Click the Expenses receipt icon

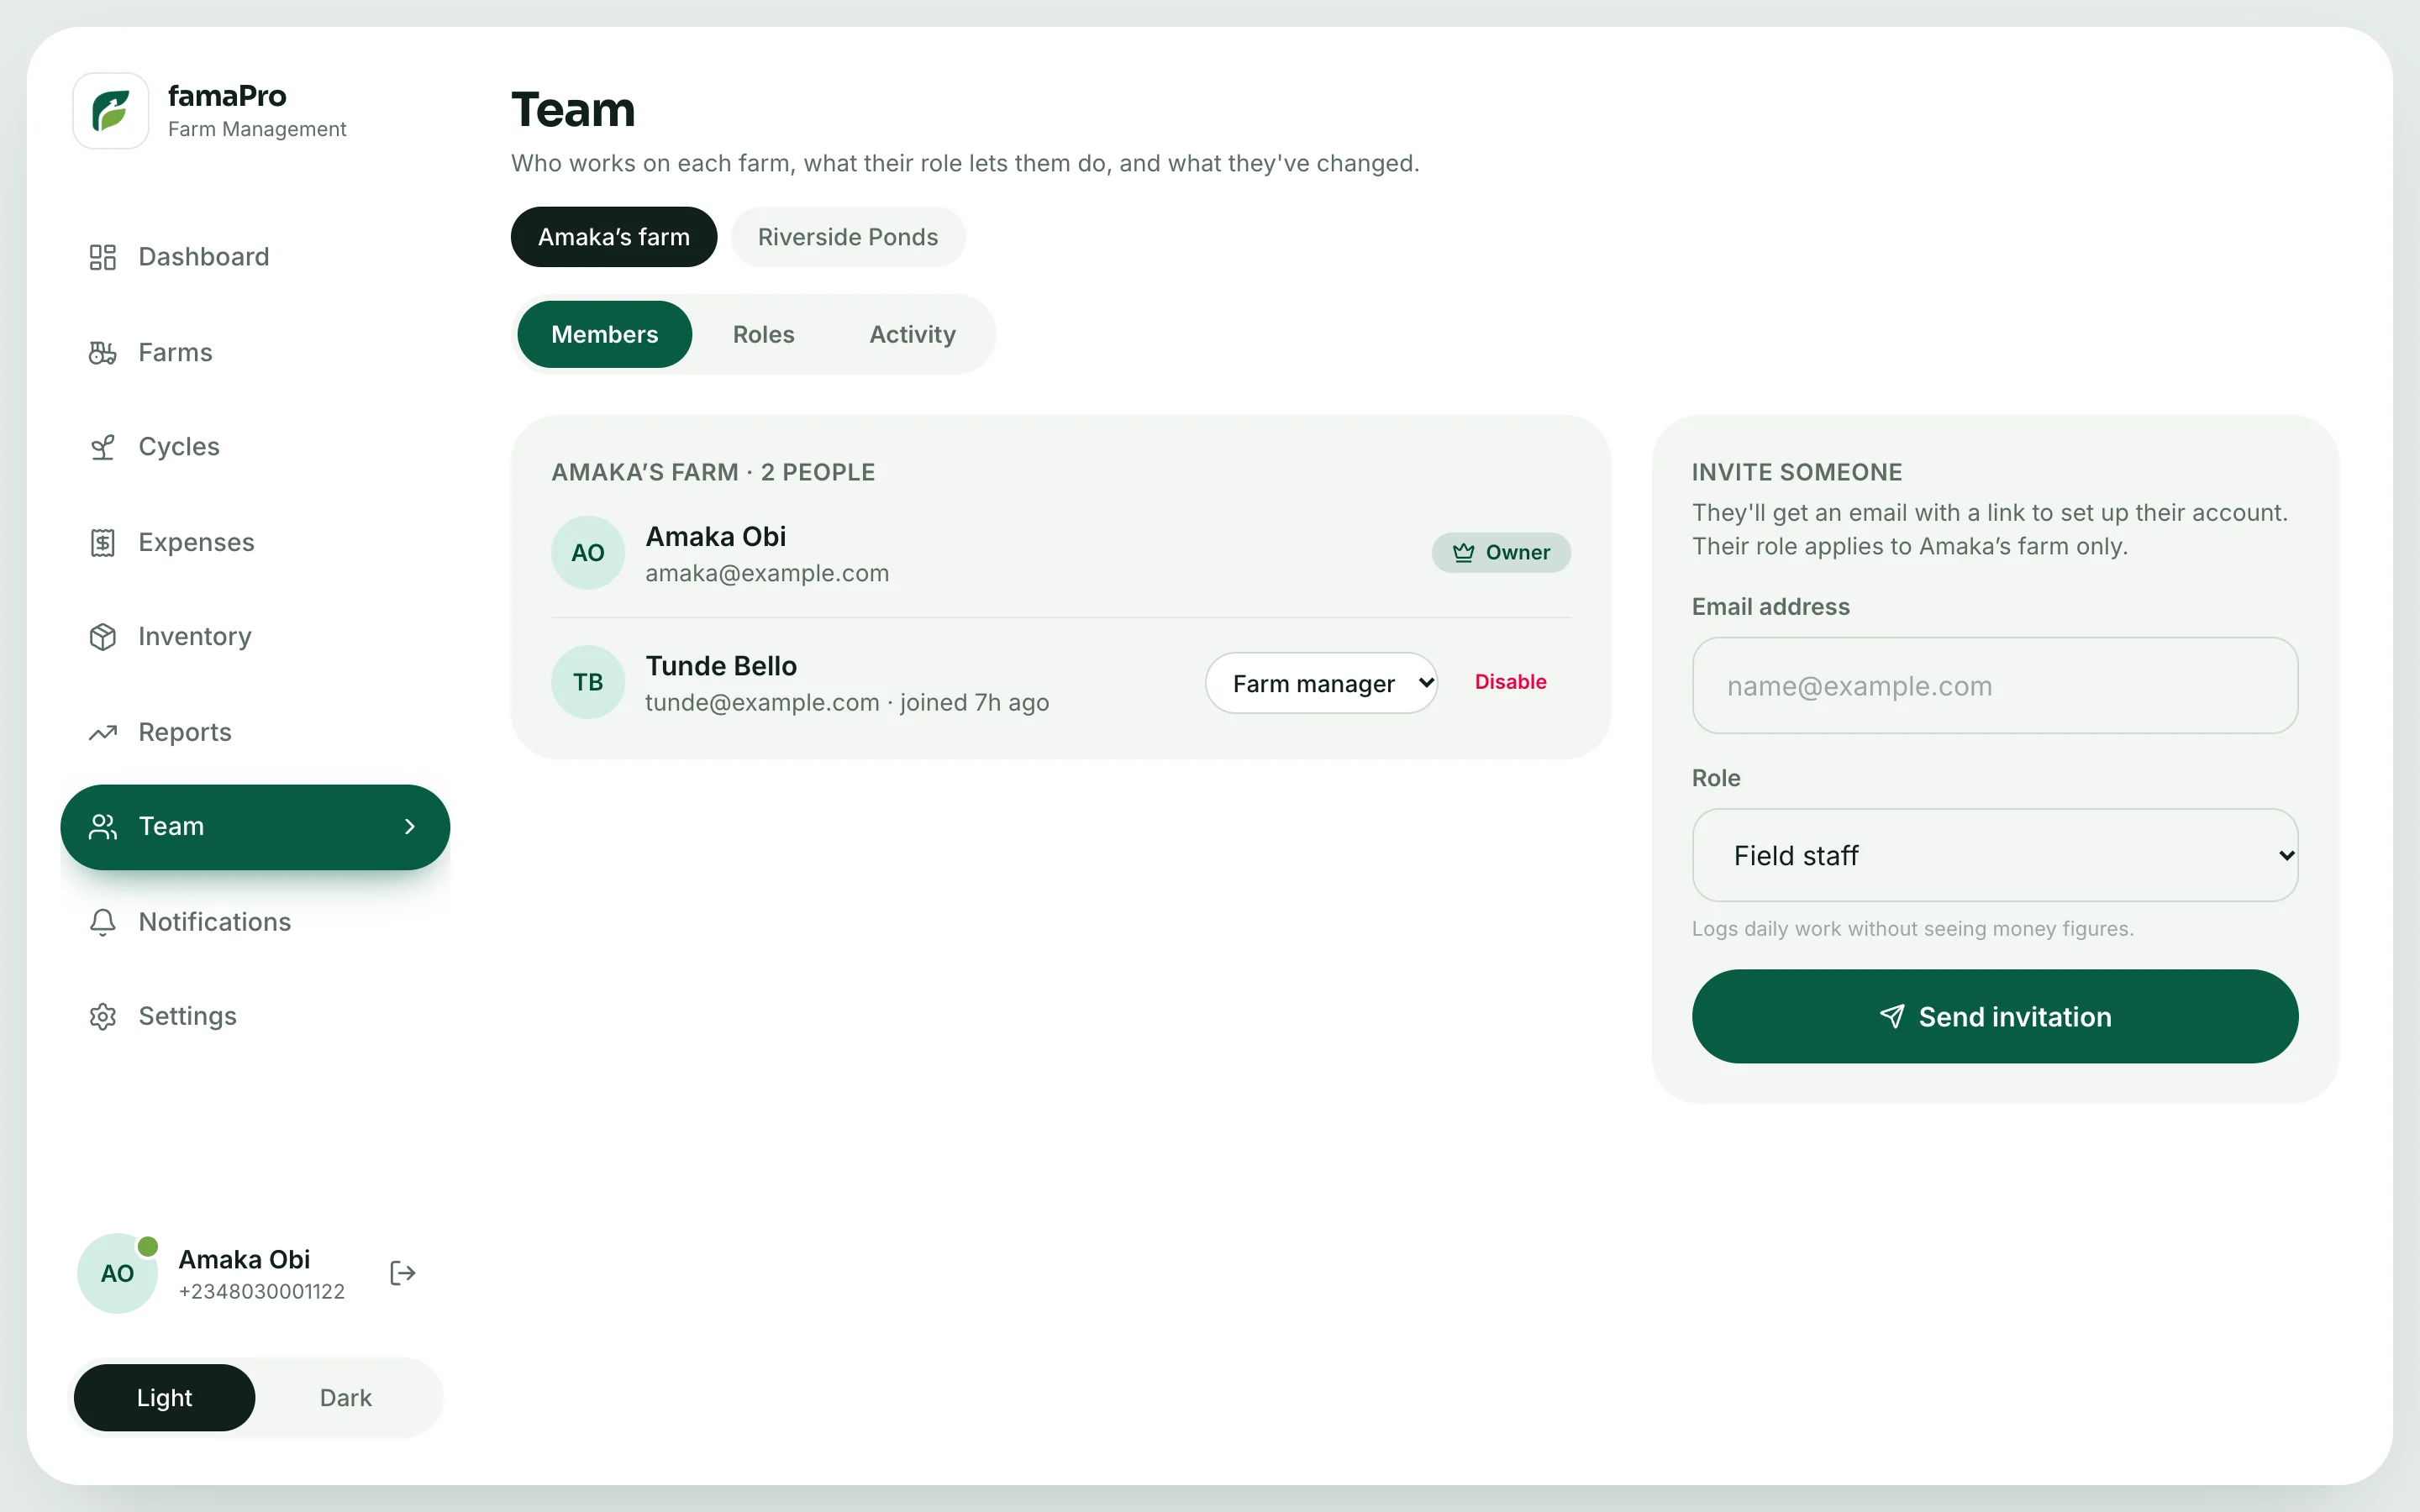103,543
